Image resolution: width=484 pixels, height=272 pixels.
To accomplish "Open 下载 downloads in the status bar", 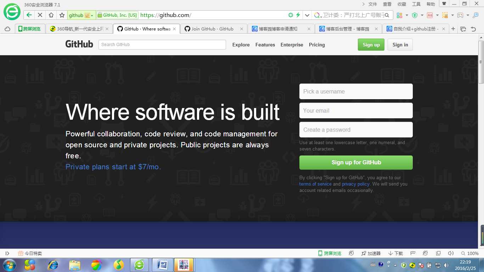I will click(x=395, y=253).
